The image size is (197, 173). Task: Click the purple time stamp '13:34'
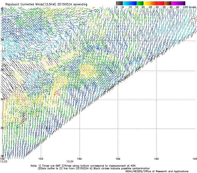(70, 162)
